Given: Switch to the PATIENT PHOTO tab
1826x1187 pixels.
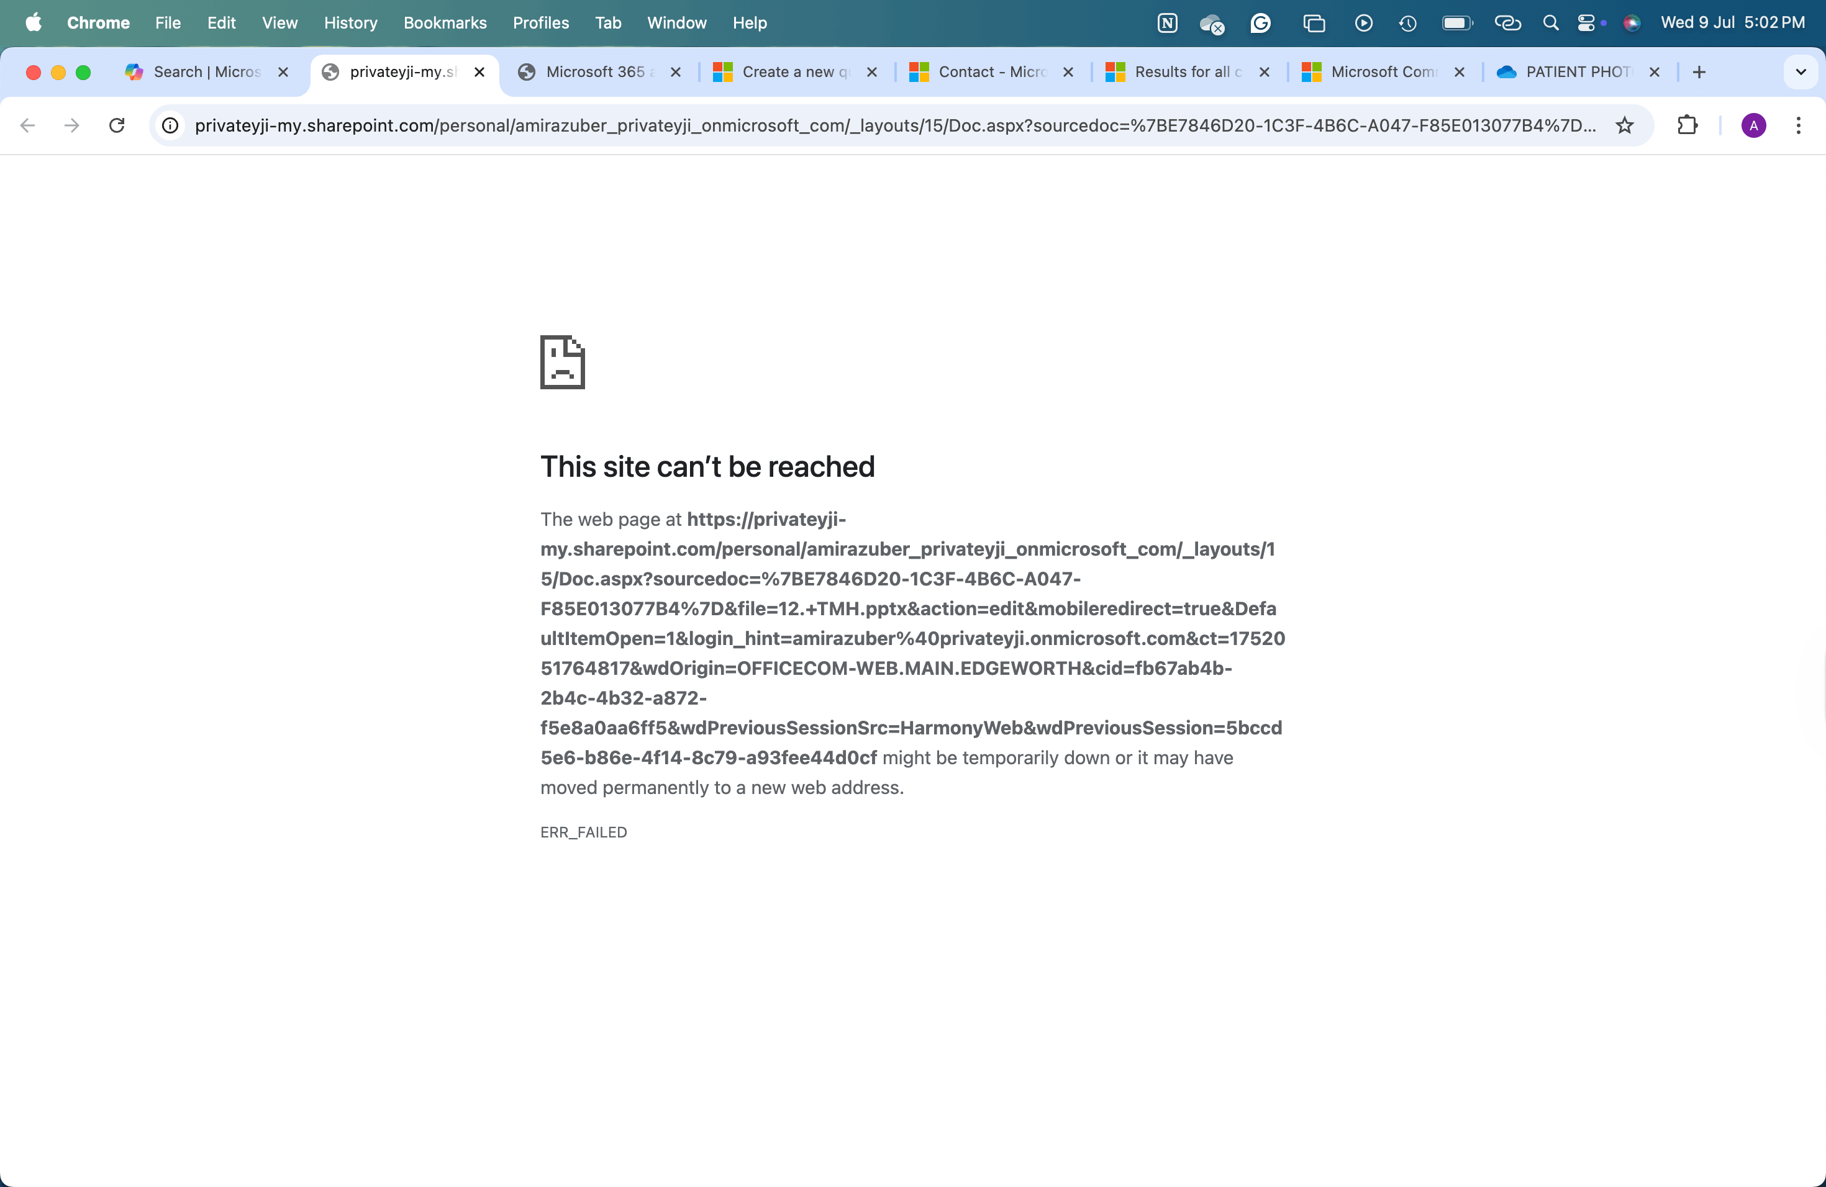Looking at the screenshot, I should (1581, 72).
